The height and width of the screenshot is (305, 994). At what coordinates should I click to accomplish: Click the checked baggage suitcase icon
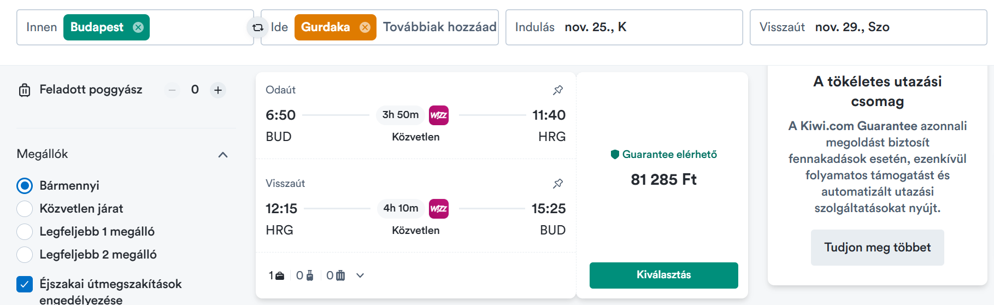coord(25,90)
